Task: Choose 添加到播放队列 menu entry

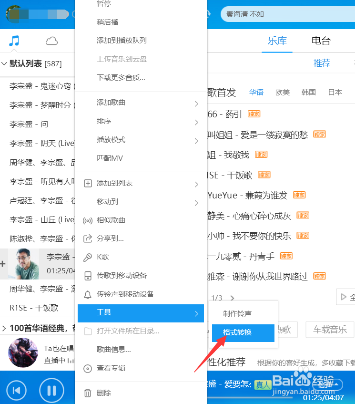Action: click(122, 41)
